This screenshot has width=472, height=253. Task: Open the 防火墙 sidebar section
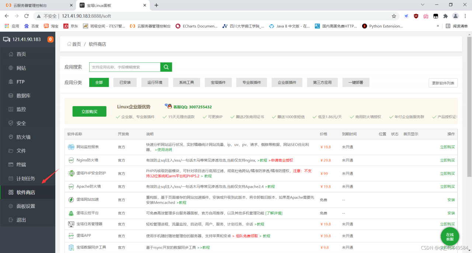(x=23, y=137)
